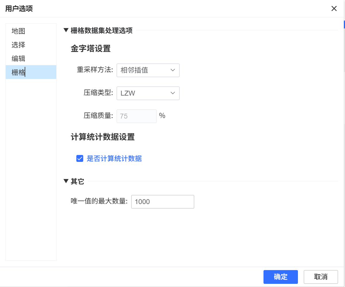Collapse the 栅格数据集处理选项 triangle
This screenshot has width=345, height=287.
66,30
